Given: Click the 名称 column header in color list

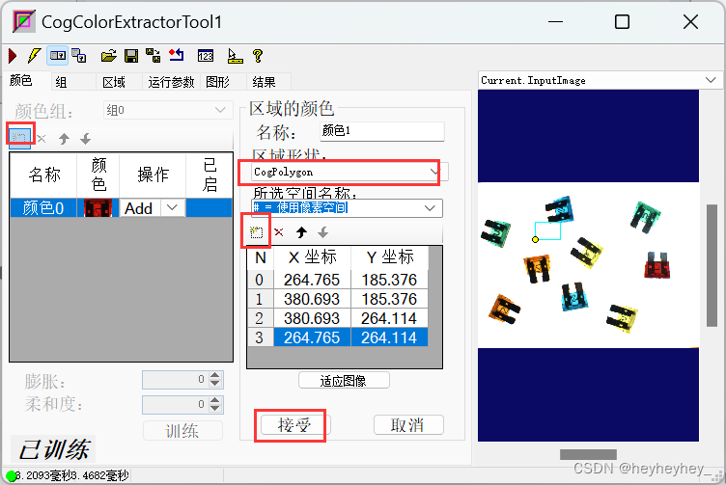Looking at the screenshot, I should pyautogui.click(x=44, y=175).
